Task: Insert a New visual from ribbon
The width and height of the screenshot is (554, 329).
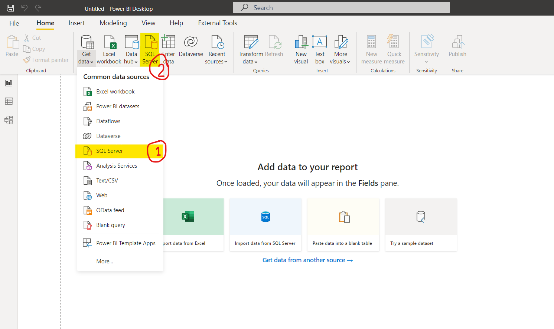Action: click(x=301, y=50)
